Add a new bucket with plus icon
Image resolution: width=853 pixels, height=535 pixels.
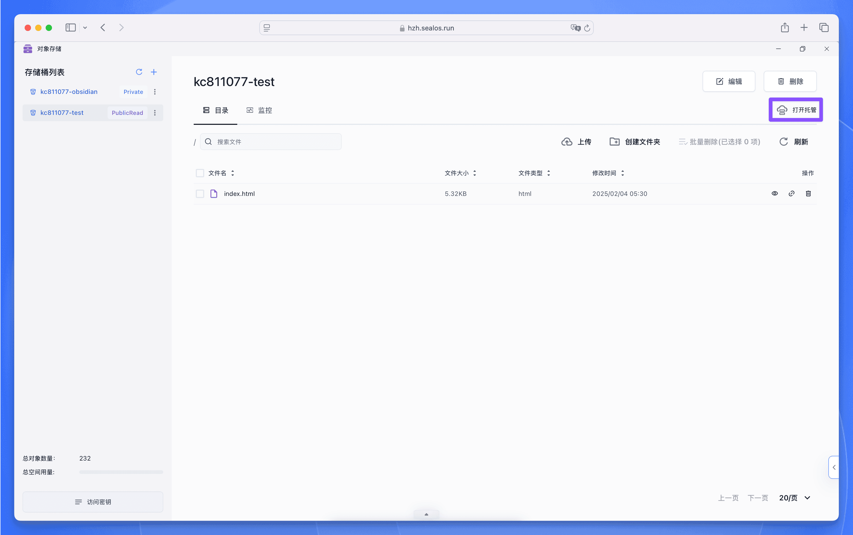click(154, 72)
